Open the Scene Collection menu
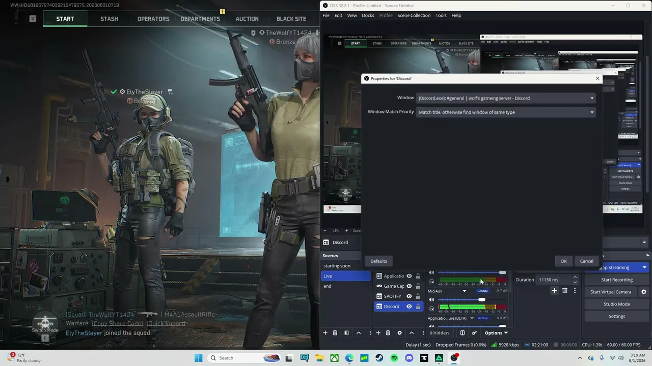This screenshot has width=652, height=366. [x=414, y=15]
